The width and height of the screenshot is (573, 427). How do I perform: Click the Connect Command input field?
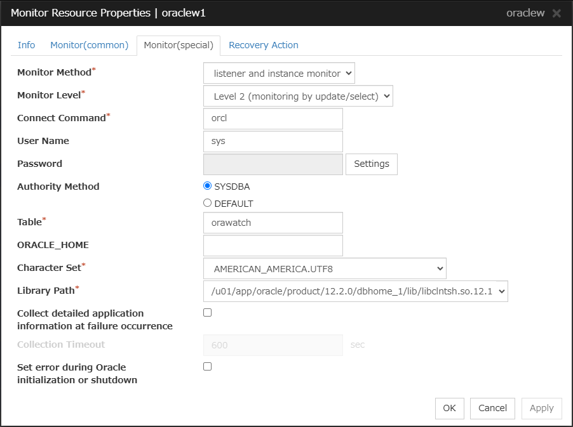point(273,119)
